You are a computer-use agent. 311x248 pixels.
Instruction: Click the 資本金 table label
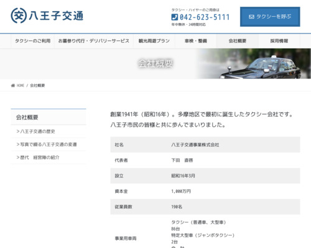click(121, 192)
